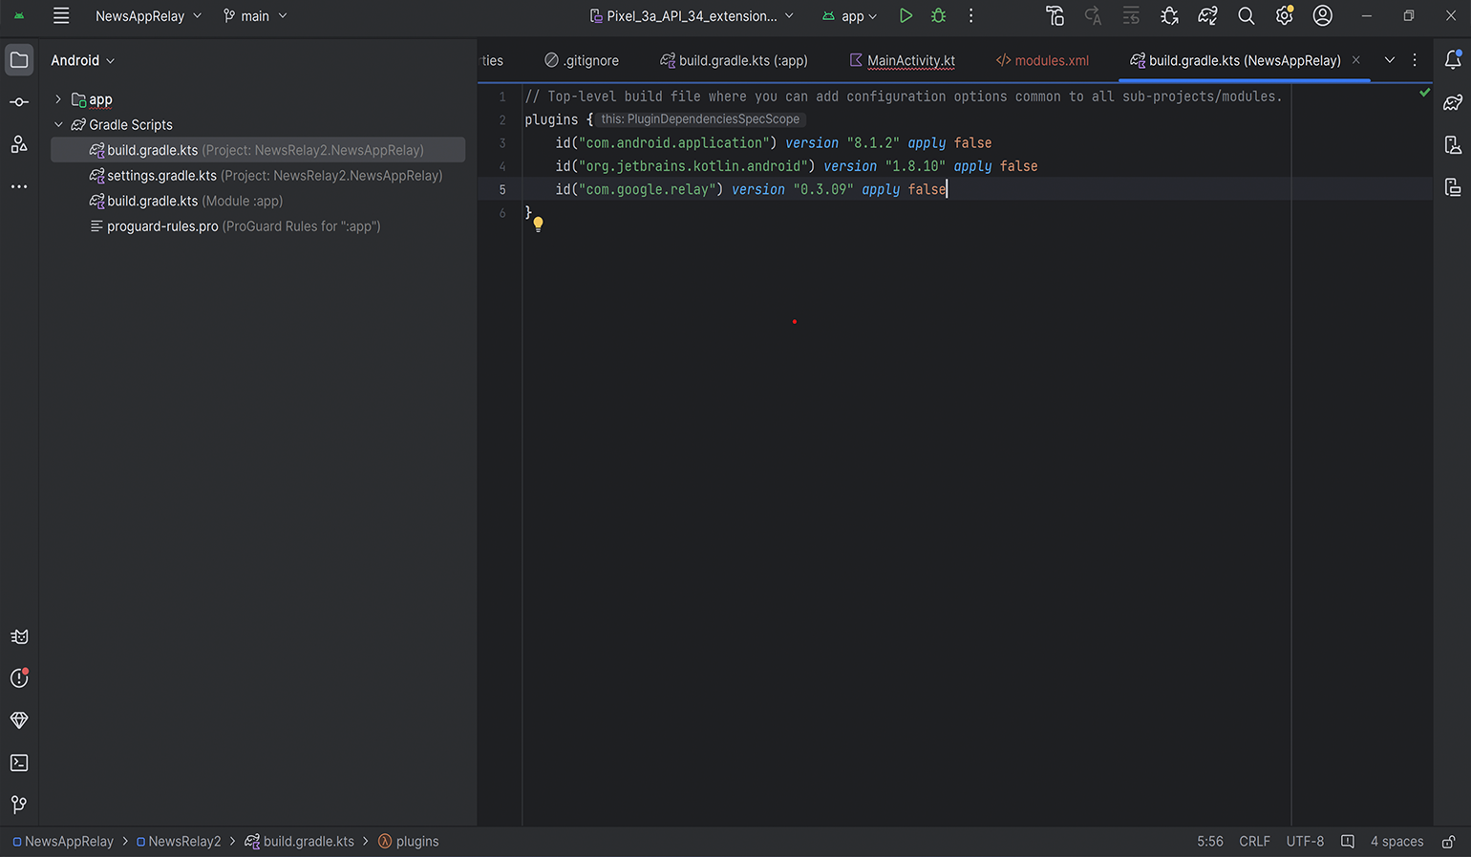Change the 4 spaces indent setting
Image resolution: width=1471 pixels, height=857 pixels.
click(x=1396, y=842)
